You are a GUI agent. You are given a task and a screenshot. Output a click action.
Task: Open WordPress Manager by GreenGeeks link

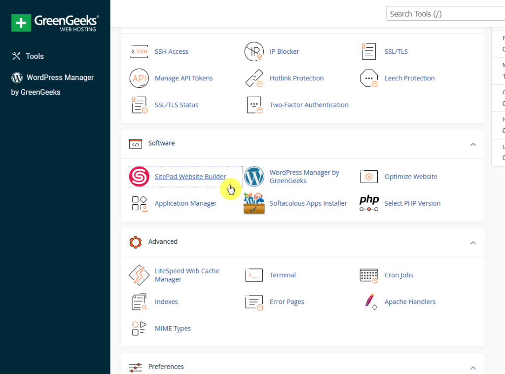[x=304, y=177]
